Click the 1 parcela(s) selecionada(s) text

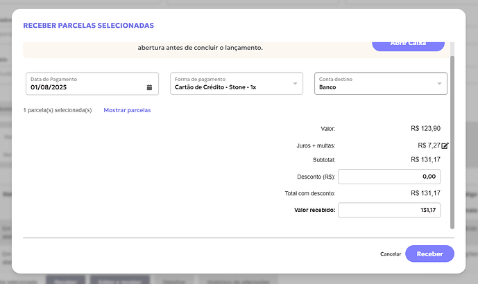(x=58, y=110)
